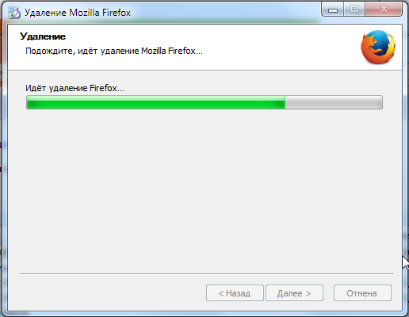Click the empty gray area of the dialog body

[204, 190]
